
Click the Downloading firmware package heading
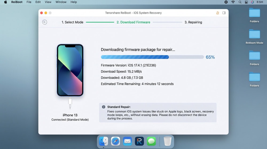pos(138,50)
